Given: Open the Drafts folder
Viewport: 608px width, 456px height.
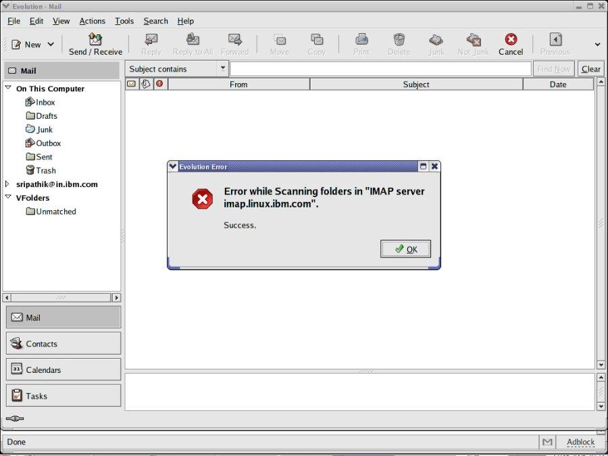Looking at the screenshot, I should click(41, 116).
